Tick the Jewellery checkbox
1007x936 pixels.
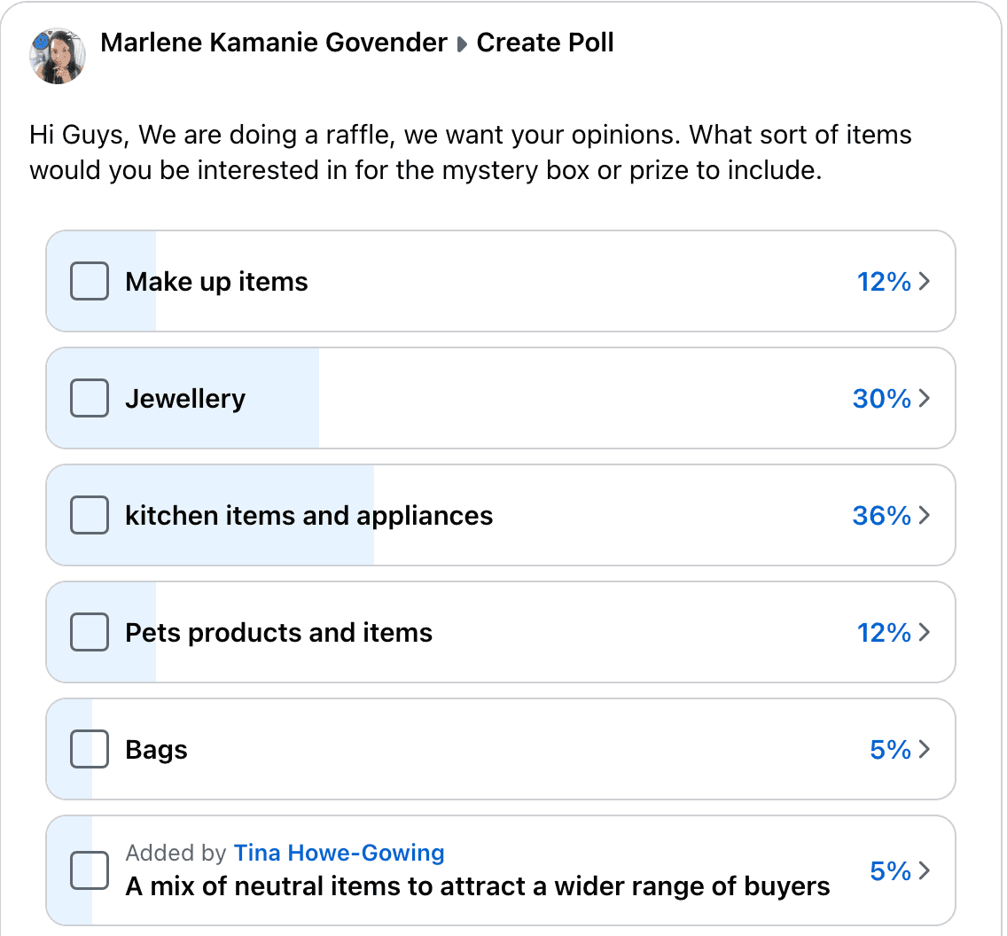pos(90,399)
